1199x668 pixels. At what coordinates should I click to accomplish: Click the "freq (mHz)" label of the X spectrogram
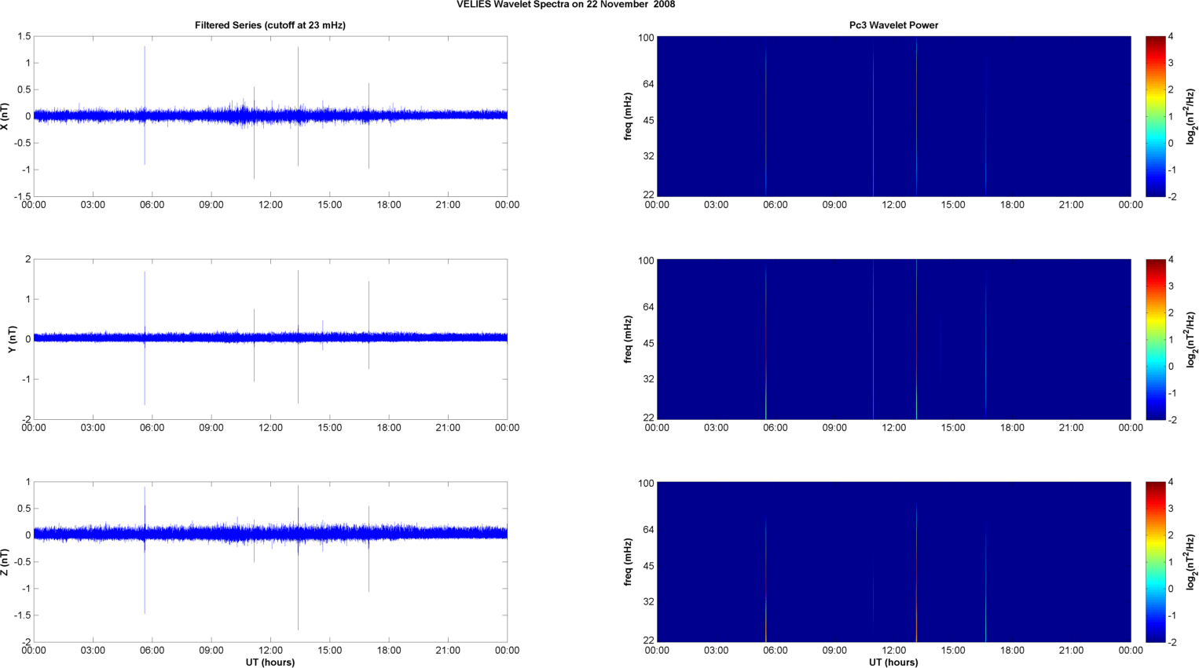coord(629,116)
